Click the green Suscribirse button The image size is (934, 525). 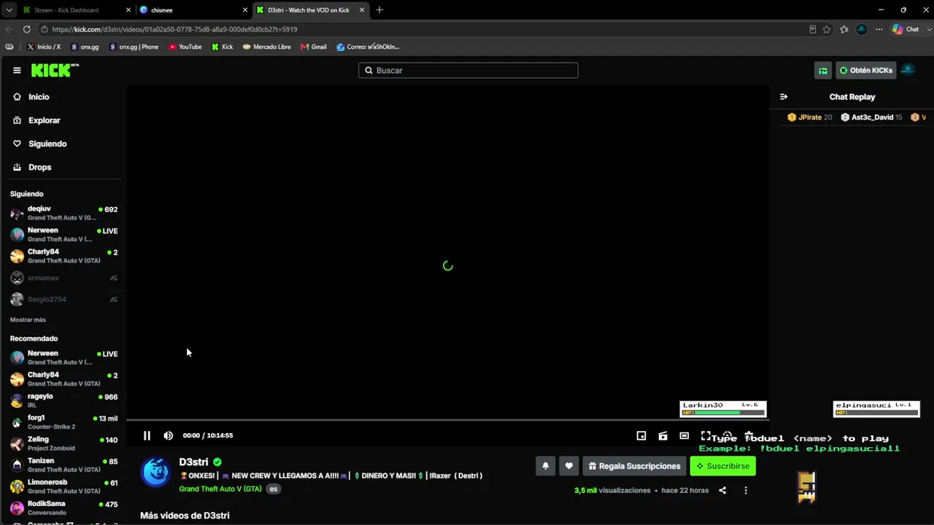click(x=722, y=466)
